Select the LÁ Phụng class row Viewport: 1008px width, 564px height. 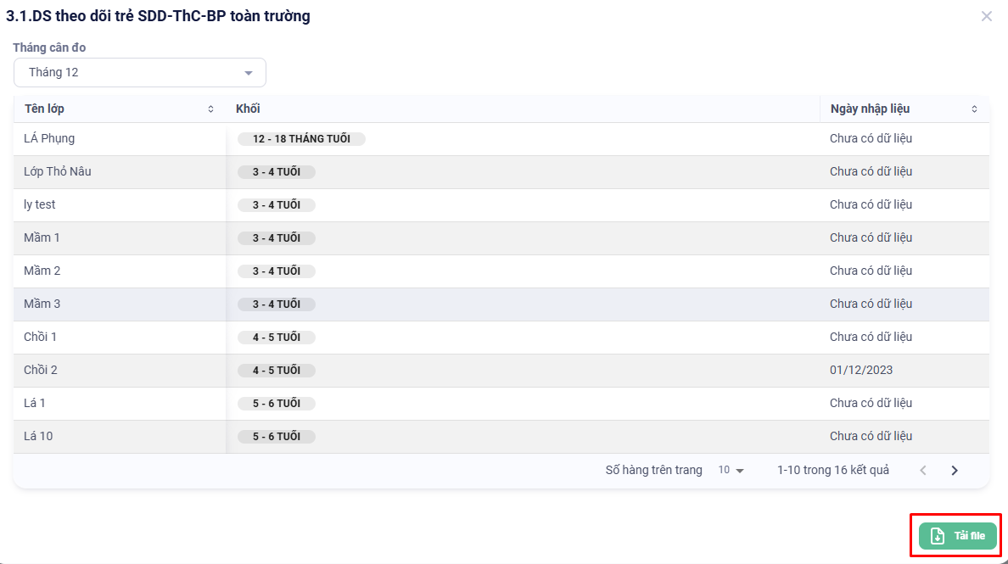[50, 139]
